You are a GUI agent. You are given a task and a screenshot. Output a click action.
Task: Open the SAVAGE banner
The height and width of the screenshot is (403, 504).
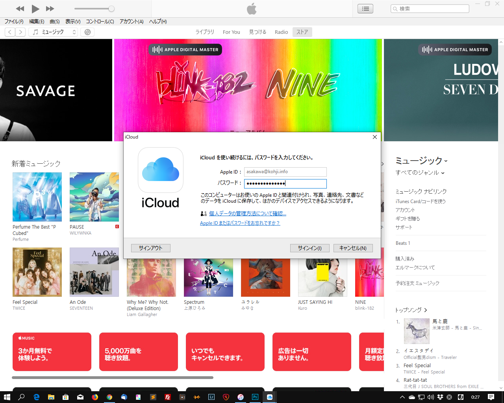[x=56, y=90]
